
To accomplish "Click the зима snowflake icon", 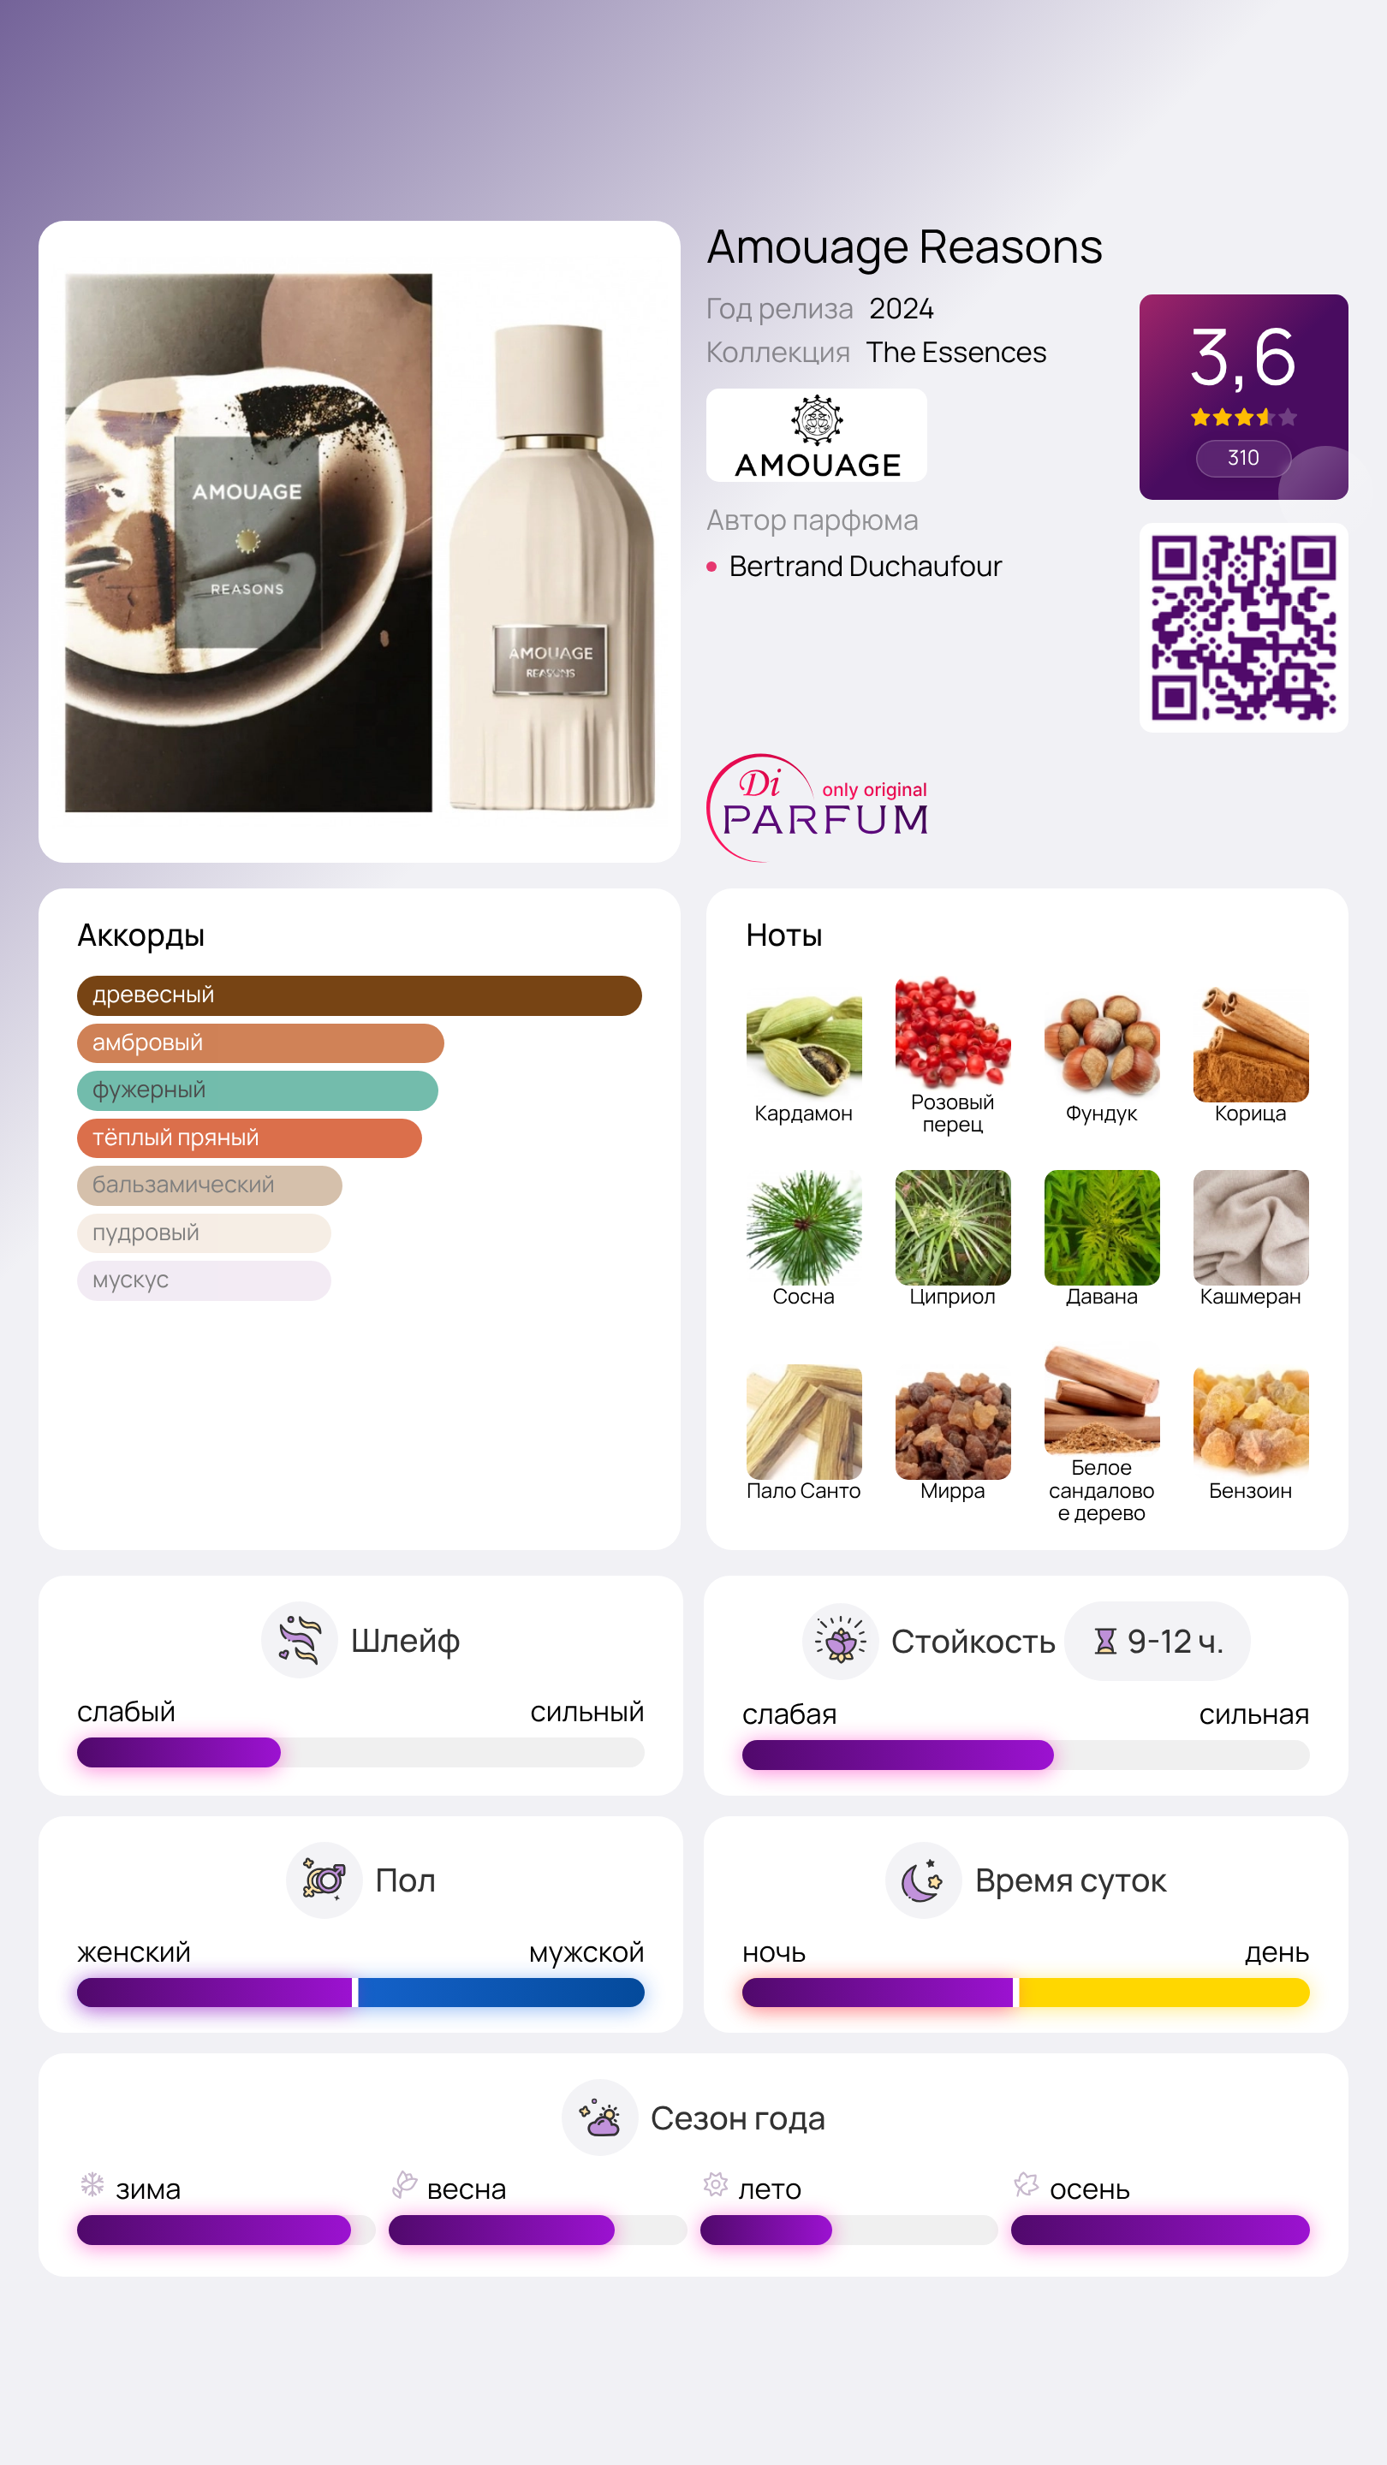I will 92,2184.
